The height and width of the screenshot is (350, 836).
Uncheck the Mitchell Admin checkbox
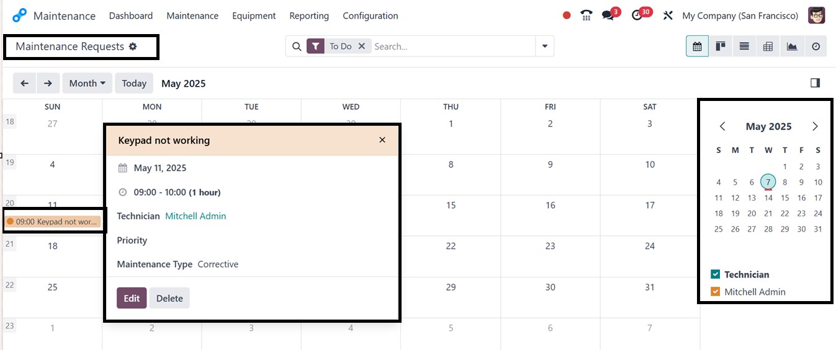716,292
